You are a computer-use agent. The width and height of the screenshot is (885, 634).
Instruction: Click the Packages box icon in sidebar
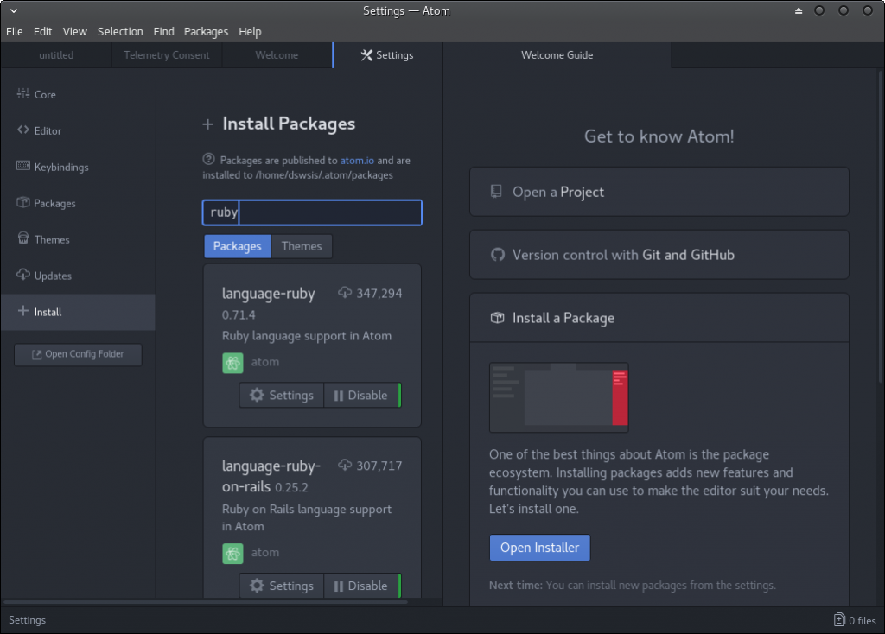[23, 203]
